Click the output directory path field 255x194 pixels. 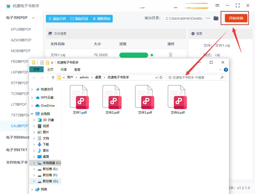[184, 18]
